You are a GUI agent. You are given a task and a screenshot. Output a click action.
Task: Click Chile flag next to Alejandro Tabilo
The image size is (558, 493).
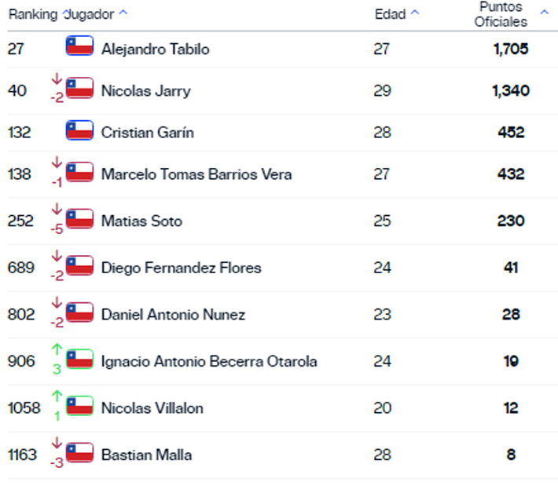pyautogui.click(x=79, y=46)
